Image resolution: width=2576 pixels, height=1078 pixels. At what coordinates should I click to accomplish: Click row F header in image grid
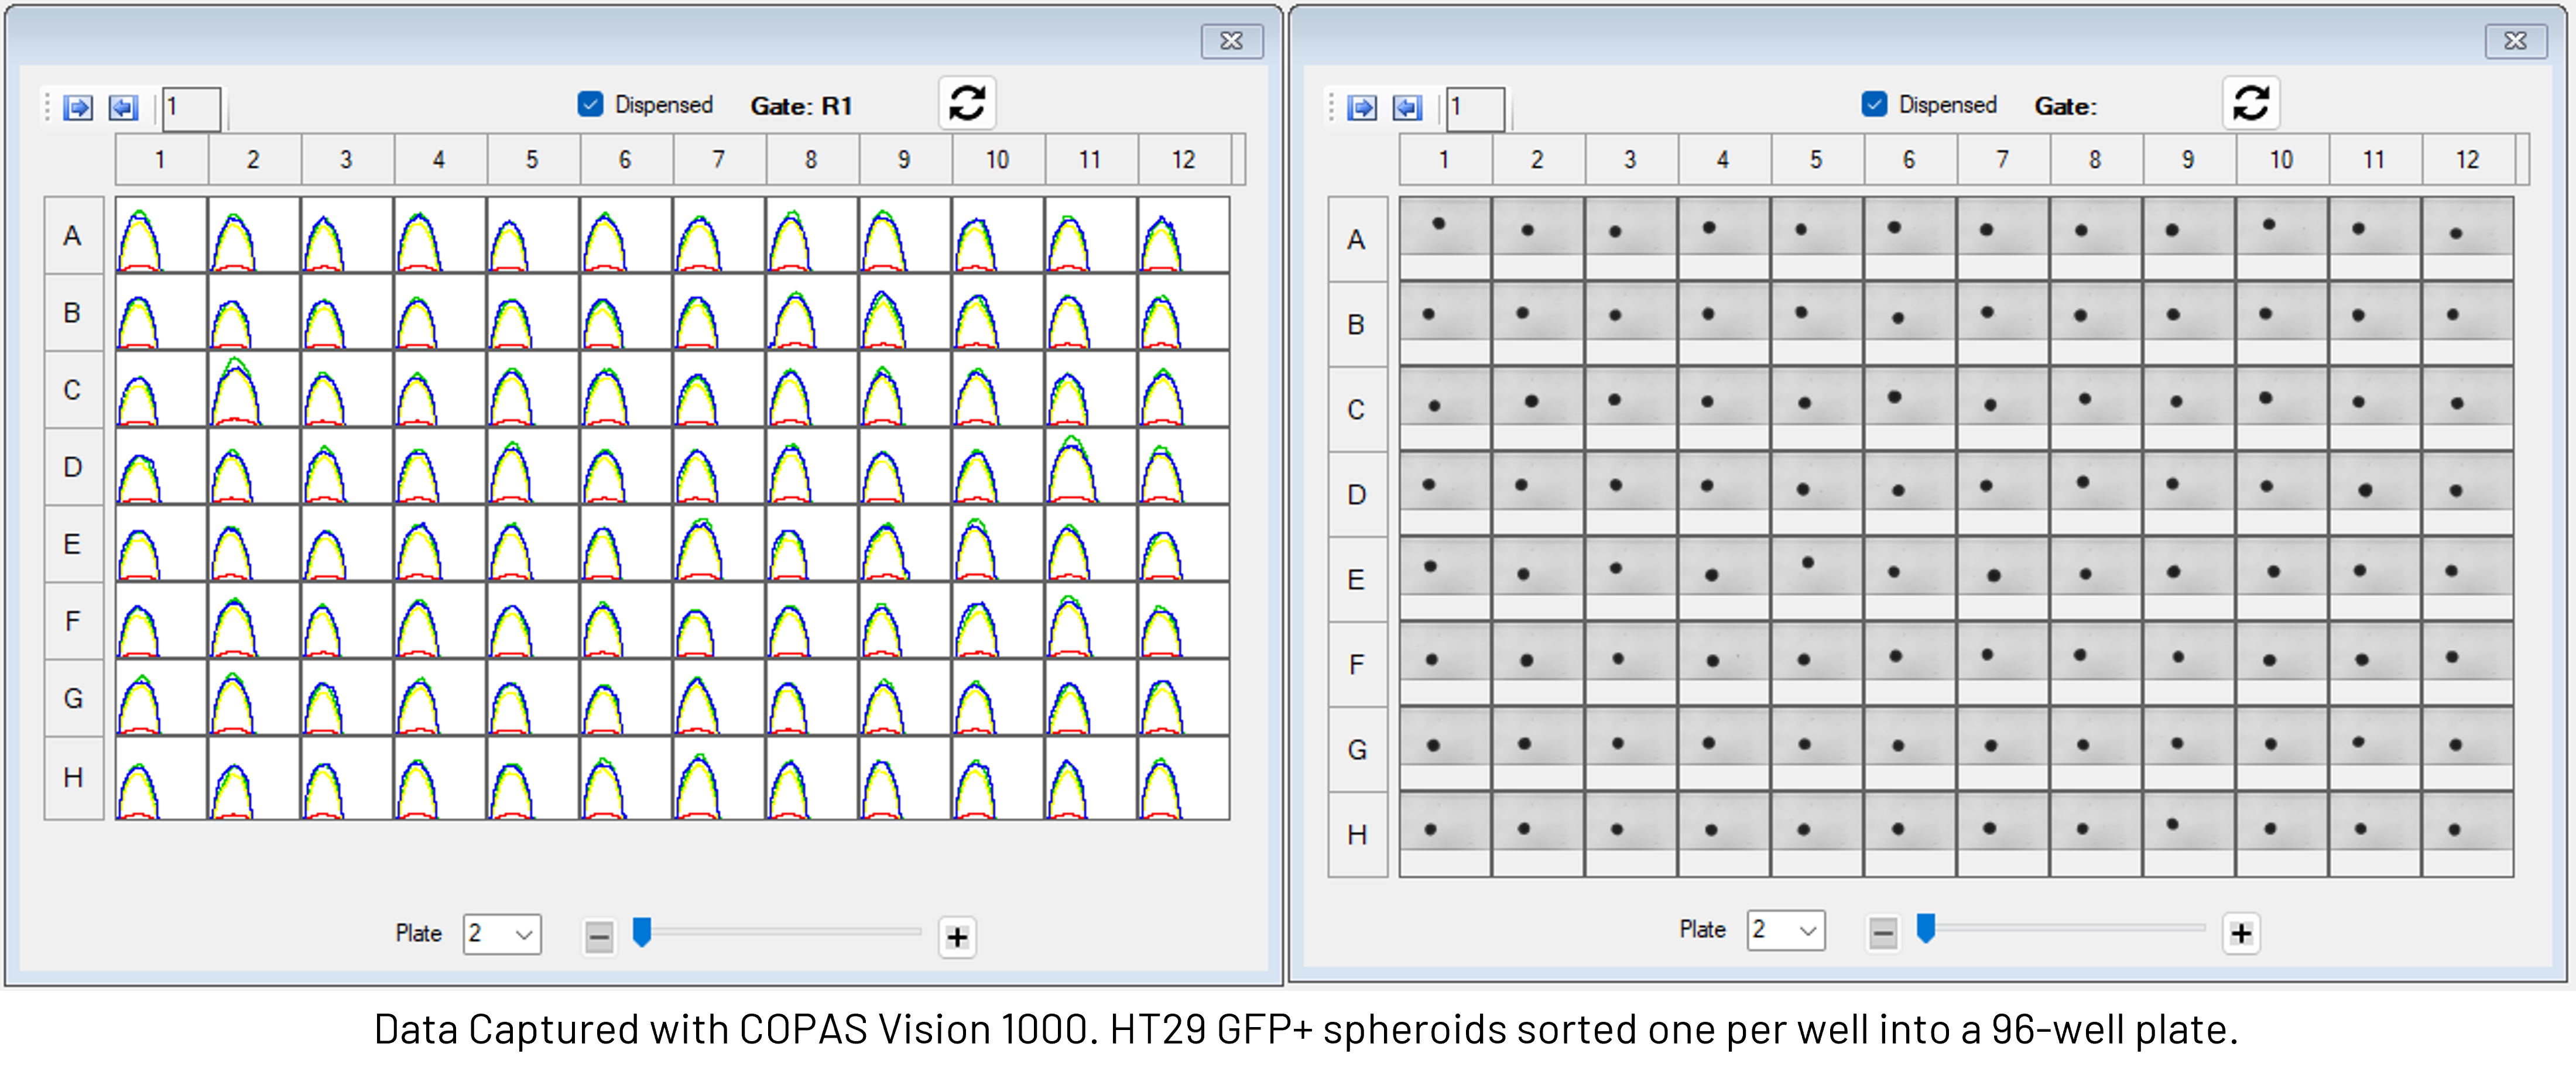click(1357, 664)
